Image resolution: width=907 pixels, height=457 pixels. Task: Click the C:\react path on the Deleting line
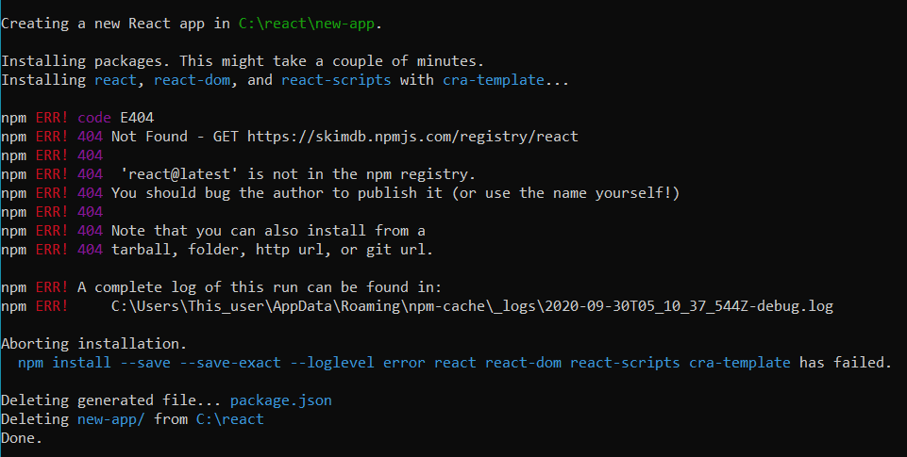pos(229,419)
